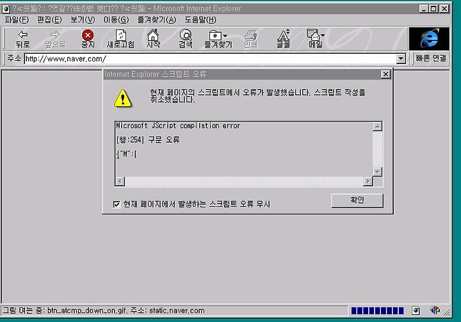Screen dimensions: 461x322
Task: Click the error box scroll right arrow
Action: click(368, 181)
